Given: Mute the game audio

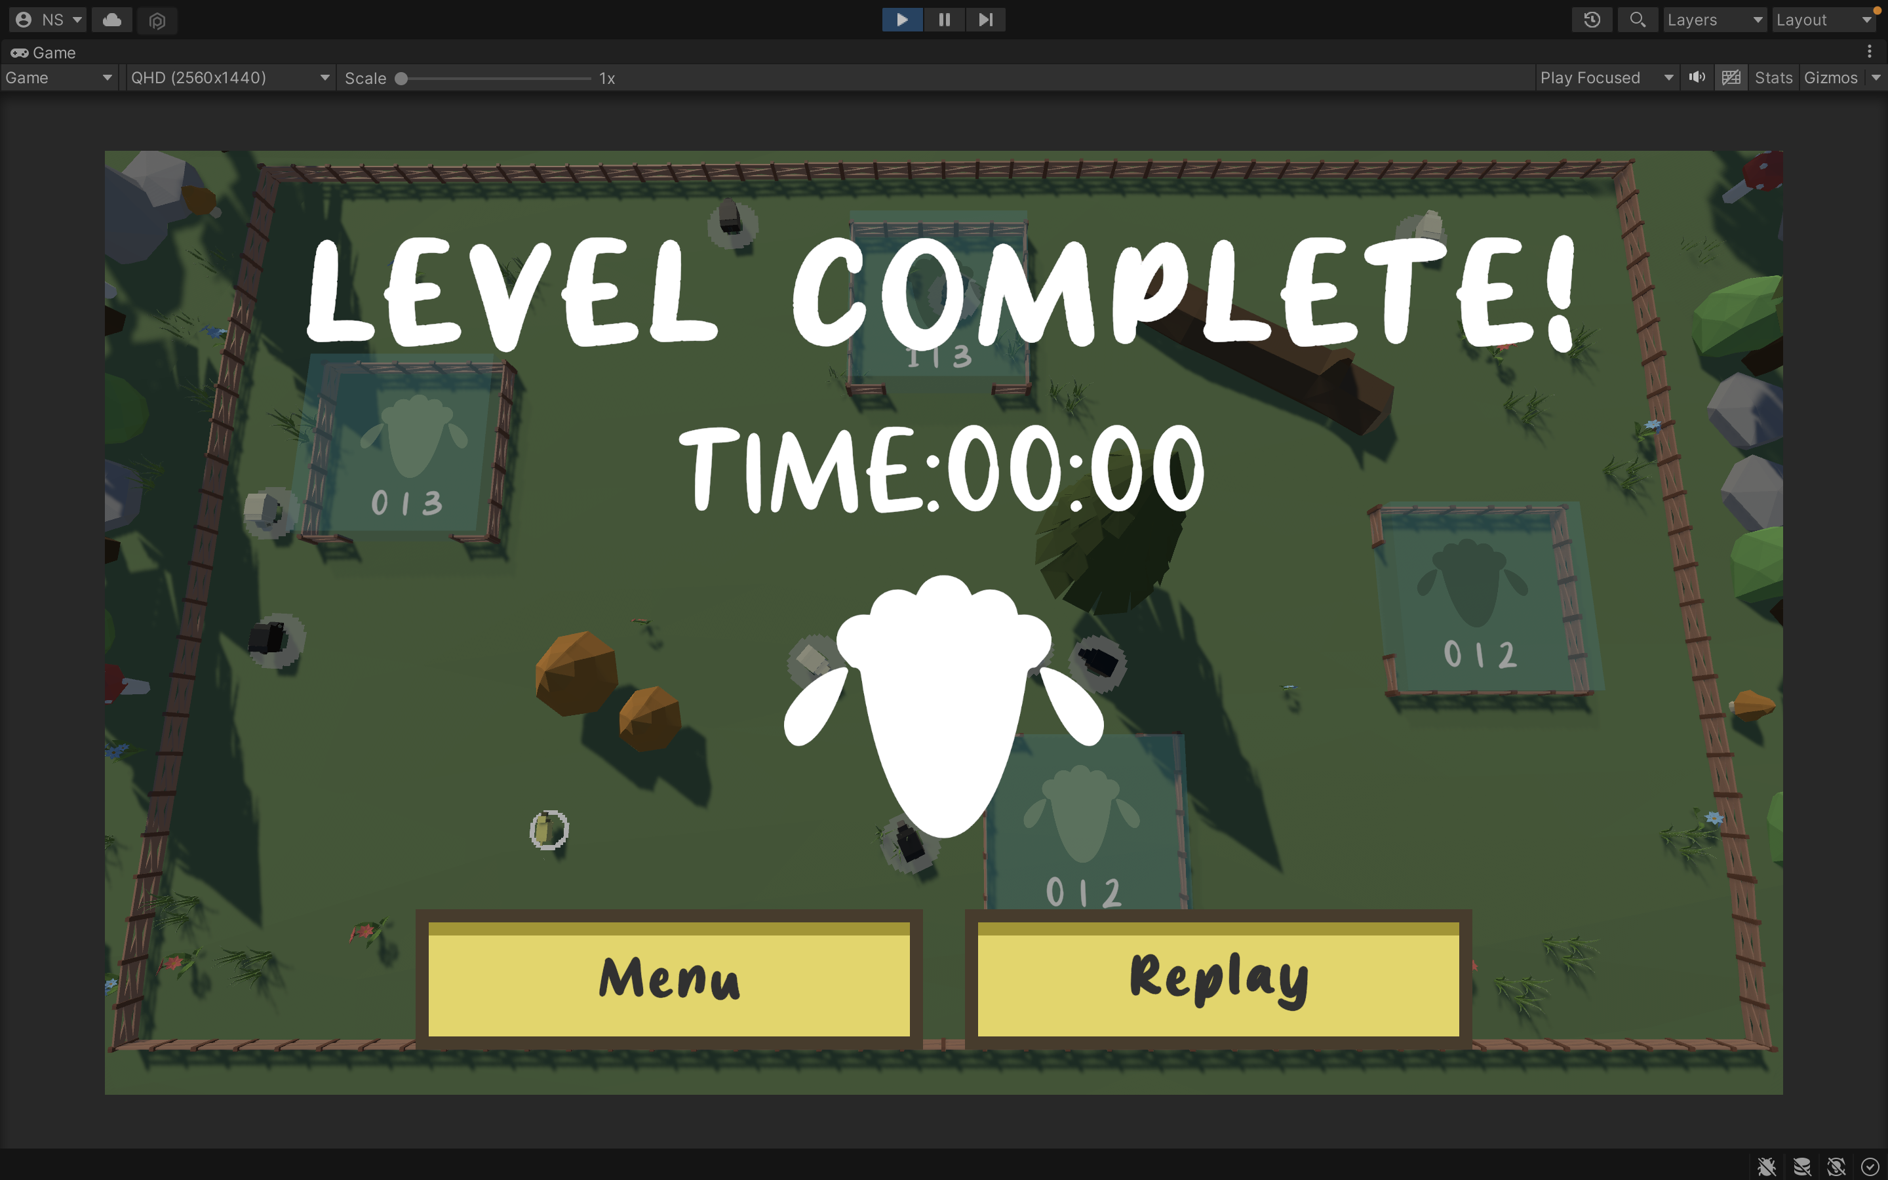Looking at the screenshot, I should point(1697,77).
